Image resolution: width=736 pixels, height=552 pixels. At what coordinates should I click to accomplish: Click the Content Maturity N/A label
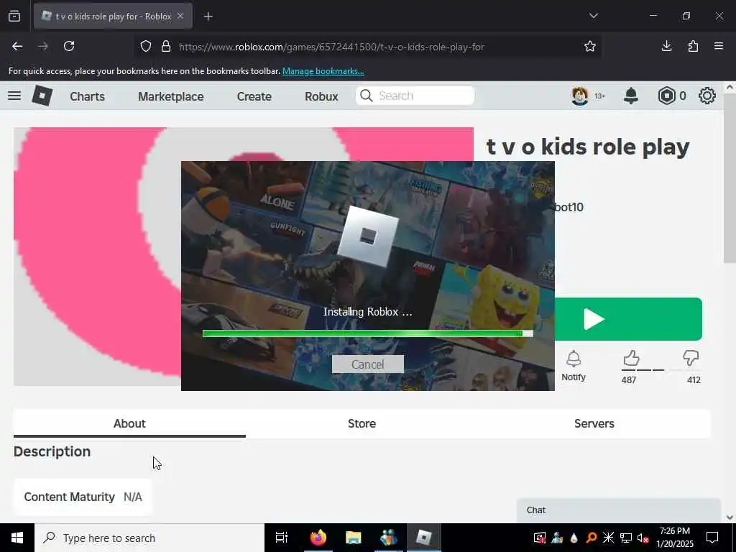pyautogui.click(x=83, y=497)
